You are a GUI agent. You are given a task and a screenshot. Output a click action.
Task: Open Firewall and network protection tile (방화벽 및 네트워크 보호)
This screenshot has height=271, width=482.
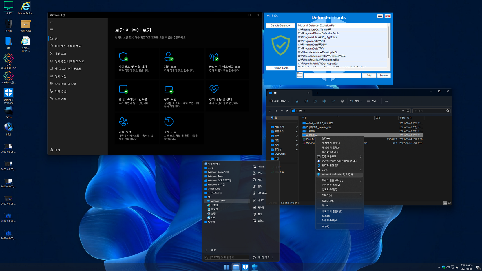227,63
